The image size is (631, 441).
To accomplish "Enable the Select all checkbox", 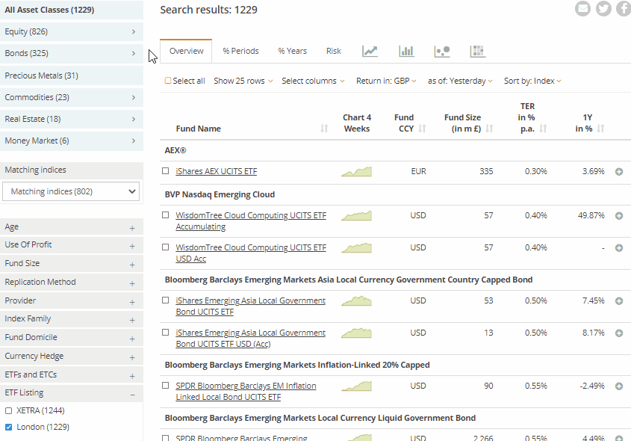I will click(168, 80).
